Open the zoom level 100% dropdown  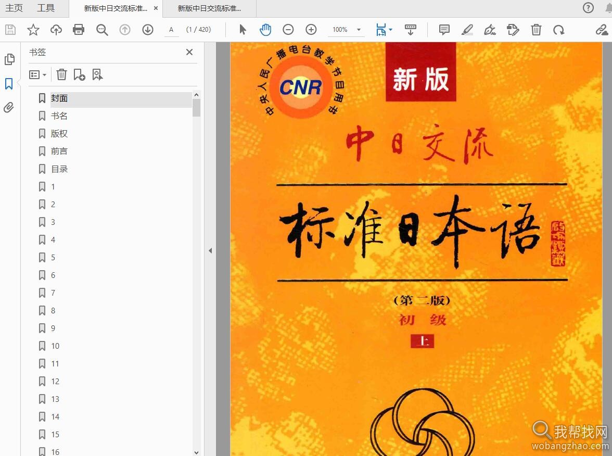[x=347, y=30]
